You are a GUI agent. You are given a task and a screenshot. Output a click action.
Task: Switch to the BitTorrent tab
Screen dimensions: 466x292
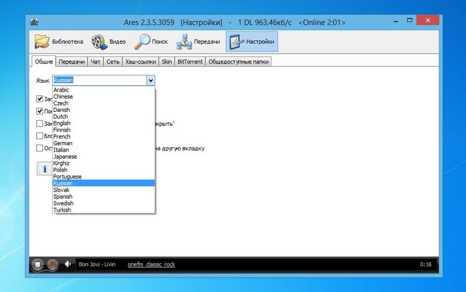pyautogui.click(x=190, y=62)
